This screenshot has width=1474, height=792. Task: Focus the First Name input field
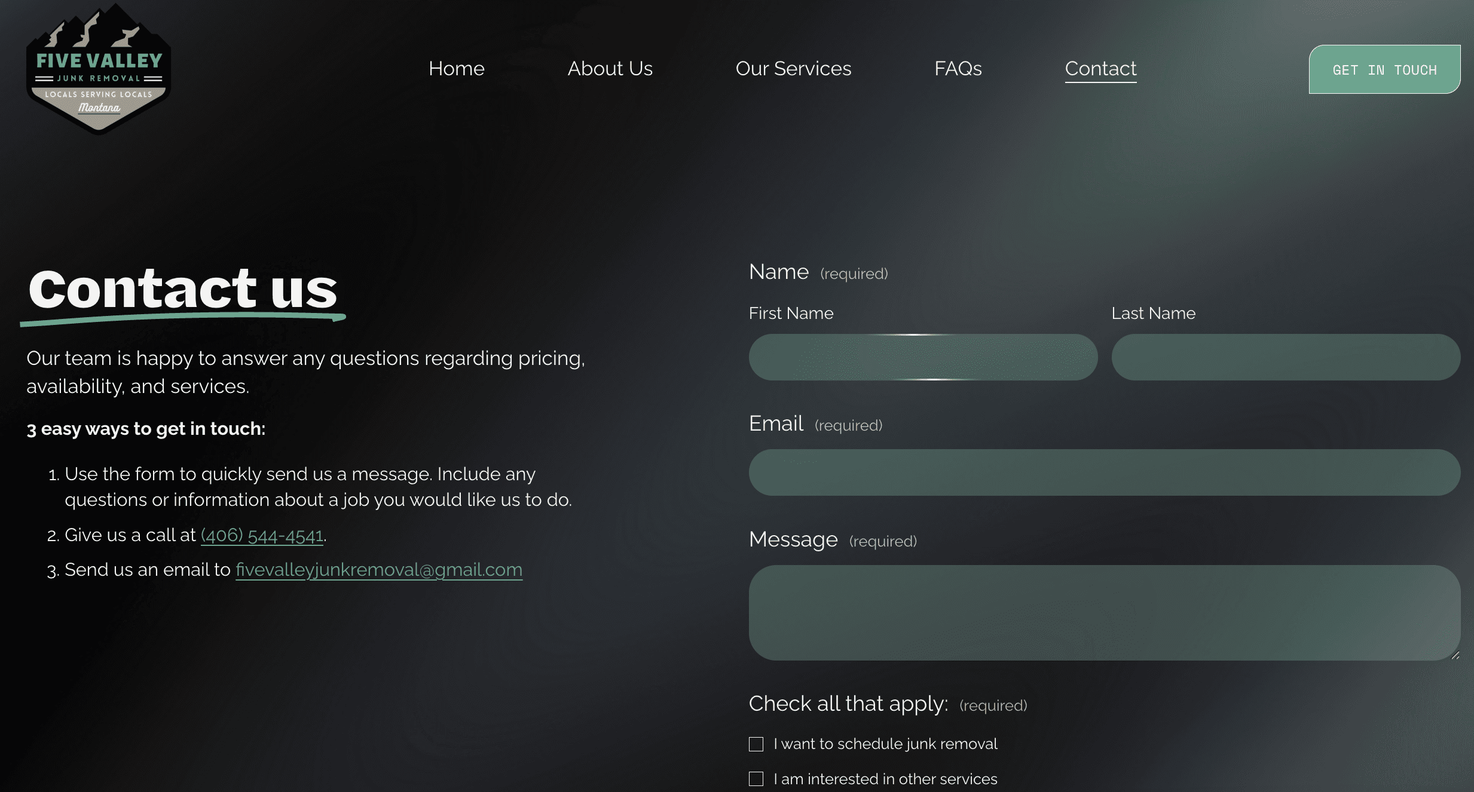(923, 357)
